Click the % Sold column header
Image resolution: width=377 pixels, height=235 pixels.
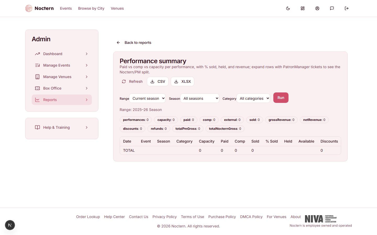[271, 141]
